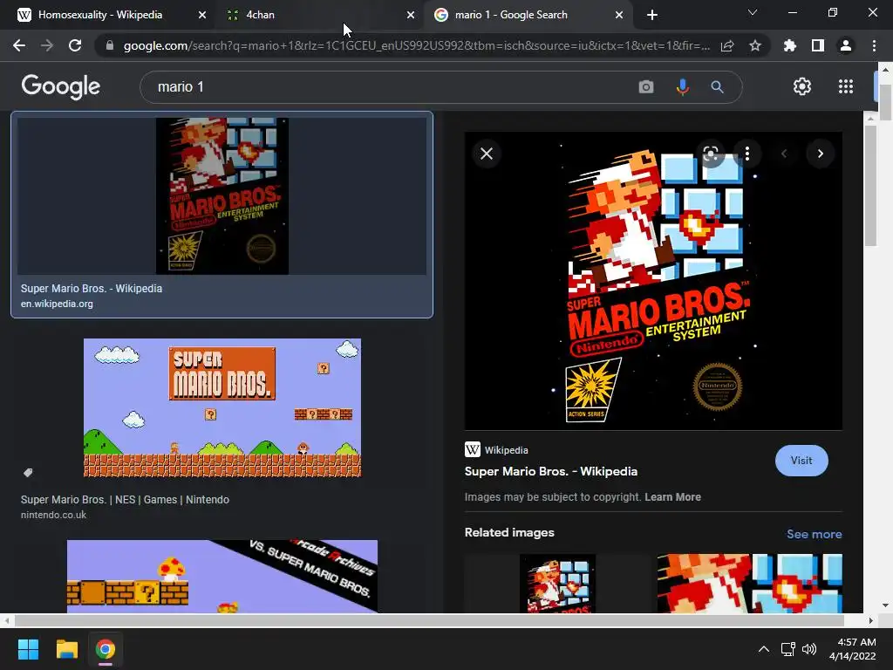Go to next preview image
The image size is (893, 670).
[820, 154]
